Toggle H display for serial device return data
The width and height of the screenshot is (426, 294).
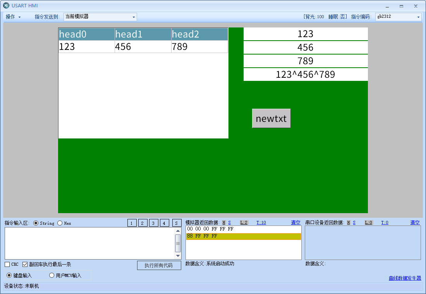(x=349, y=222)
